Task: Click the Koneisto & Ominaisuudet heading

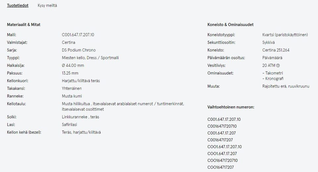Action: [231, 25]
